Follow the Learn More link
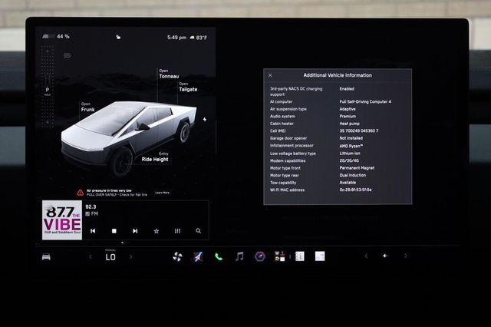The height and width of the screenshot is (327, 491). point(162,193)
